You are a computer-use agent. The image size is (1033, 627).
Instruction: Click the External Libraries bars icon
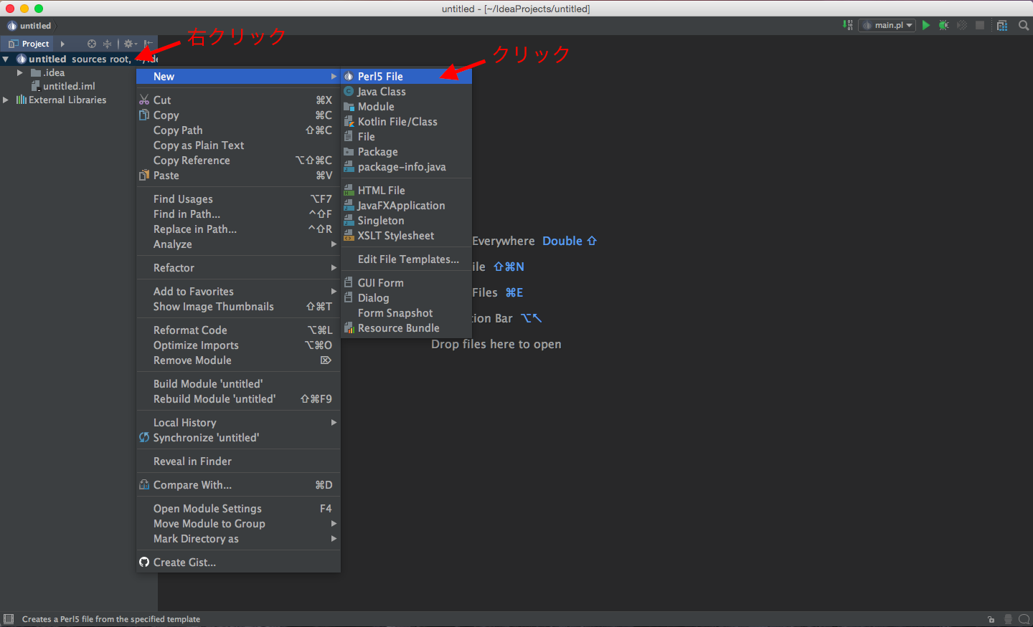click(22, 100)
